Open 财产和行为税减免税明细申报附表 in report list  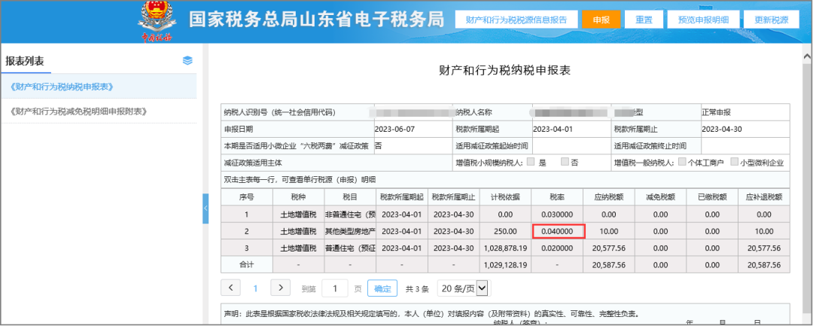(78, 111)
